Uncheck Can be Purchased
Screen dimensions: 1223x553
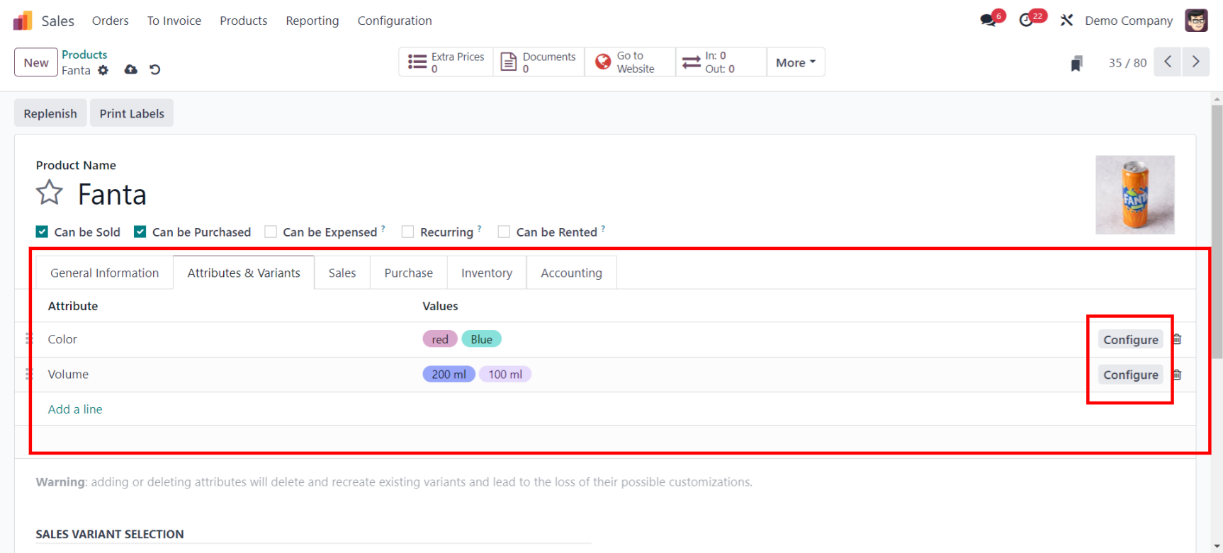(x=140, y=232)
